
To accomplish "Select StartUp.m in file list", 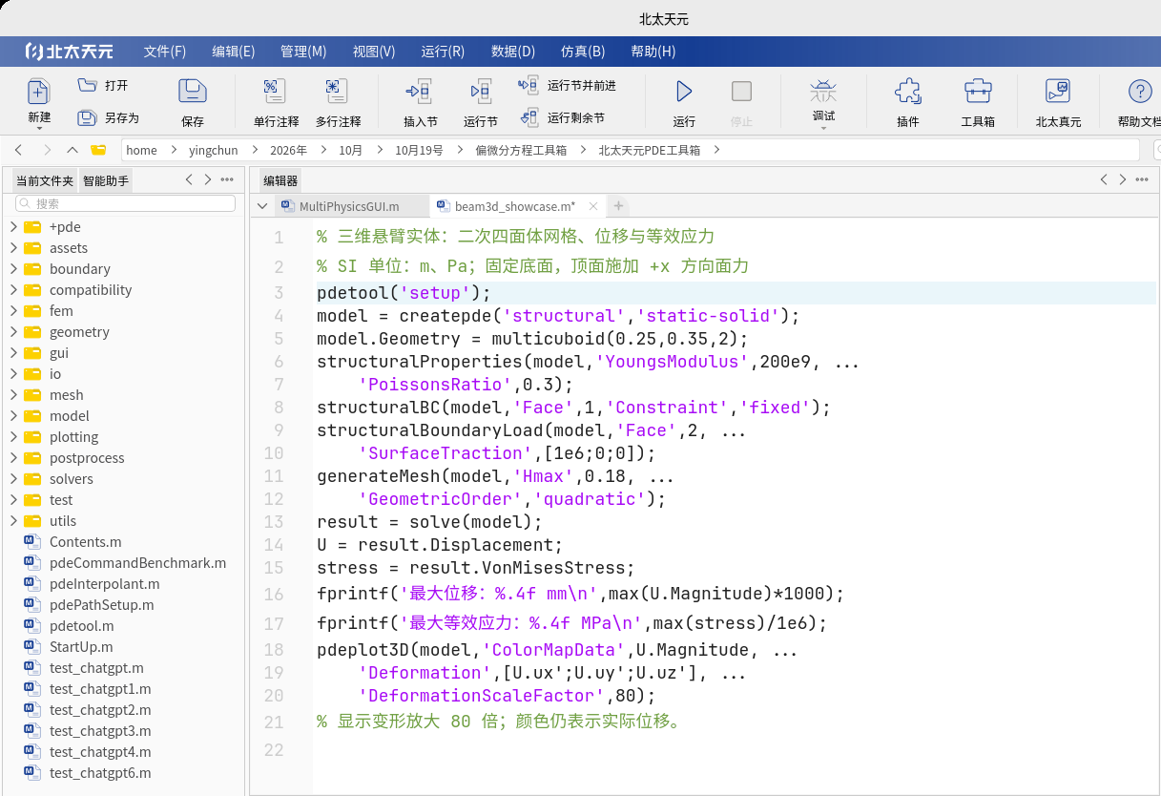I will pyautogui.click(x=81, y=647).
